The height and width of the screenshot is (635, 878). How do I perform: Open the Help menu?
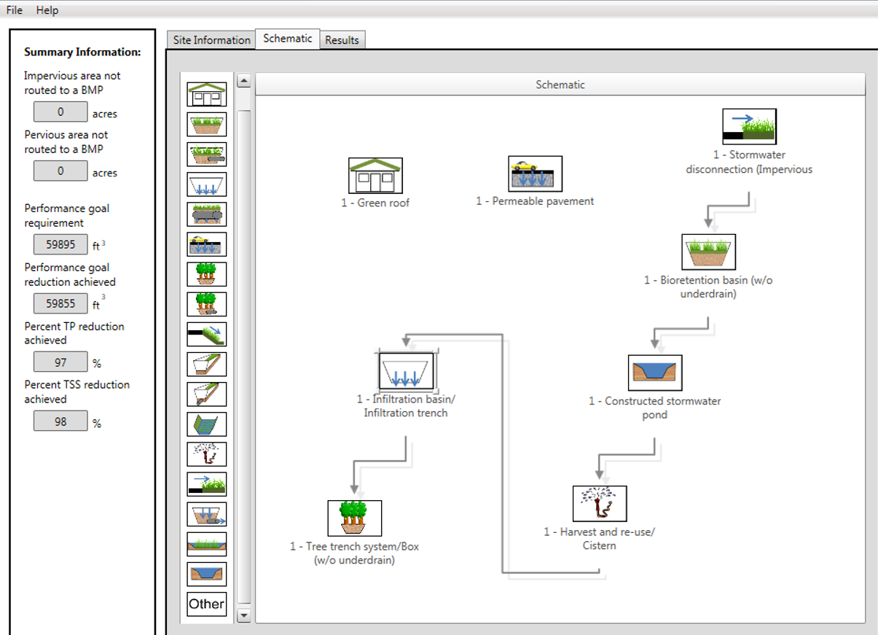coord(47,10)
